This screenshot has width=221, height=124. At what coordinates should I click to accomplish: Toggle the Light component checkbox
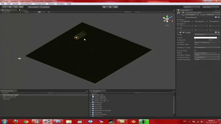[x=183, y=32]
